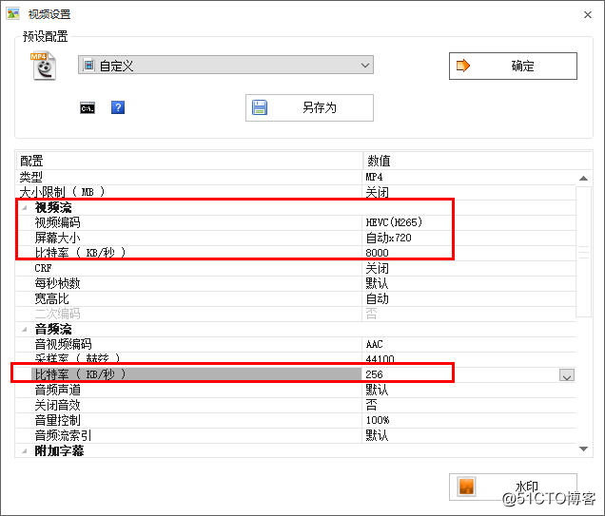Click the 另存为 save-as button
Image resolution: width=605 pixels, height=516 pixels.
309,107
